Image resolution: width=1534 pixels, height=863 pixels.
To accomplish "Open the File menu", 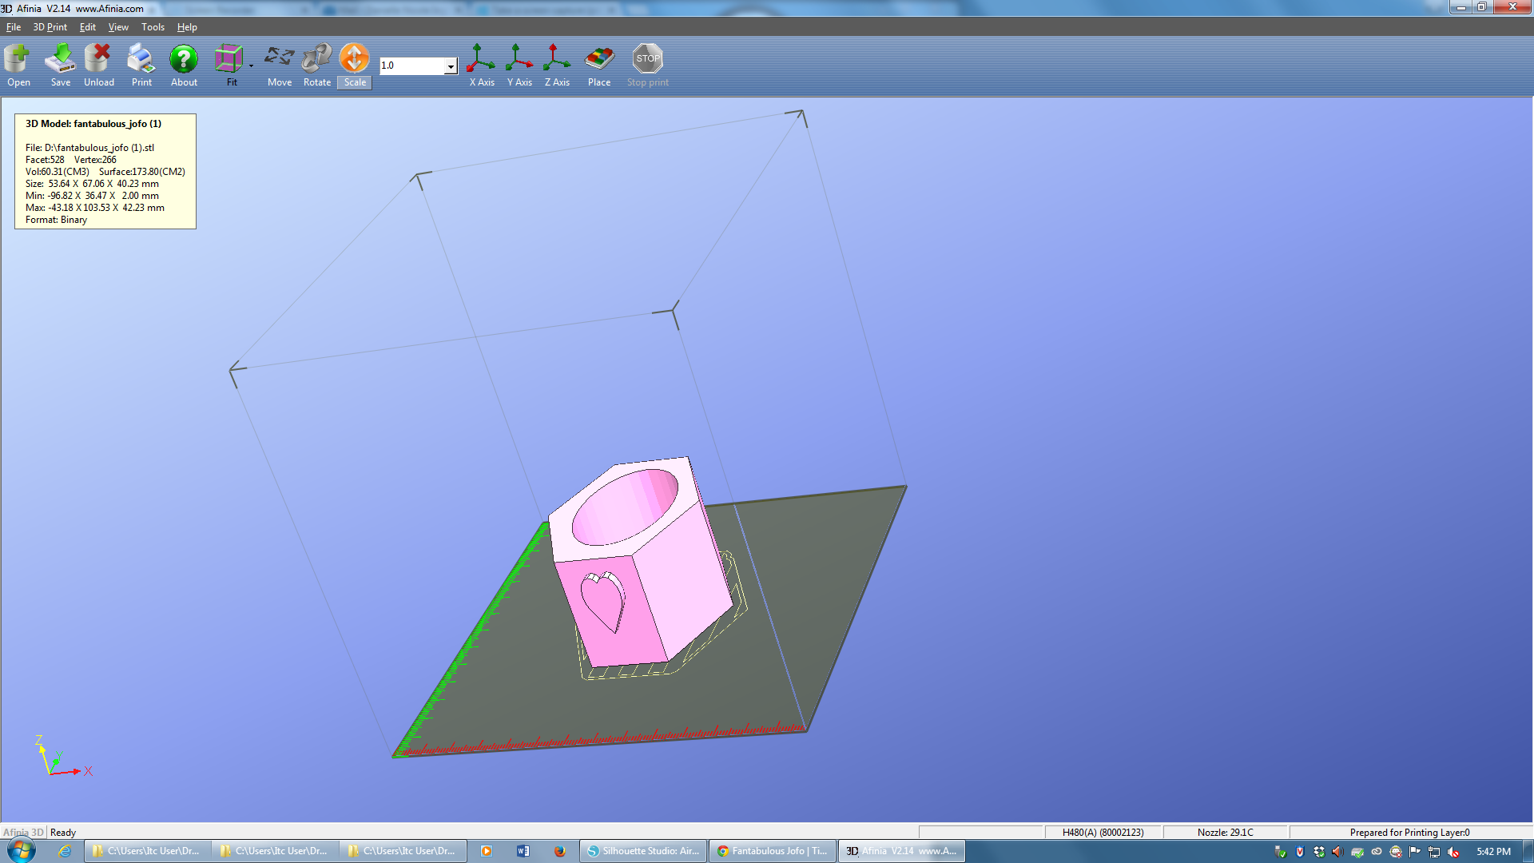I will pos(14,27).
